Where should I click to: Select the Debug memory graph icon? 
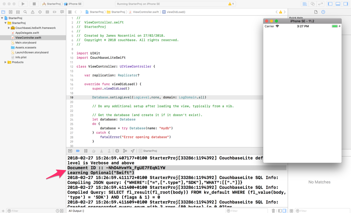125,151
